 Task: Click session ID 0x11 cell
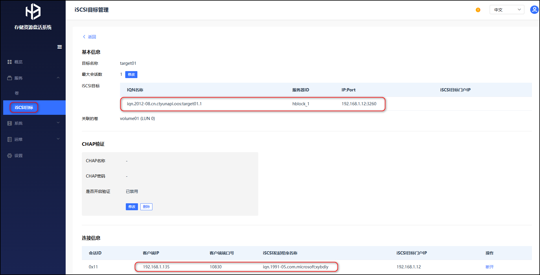[93, 267]
